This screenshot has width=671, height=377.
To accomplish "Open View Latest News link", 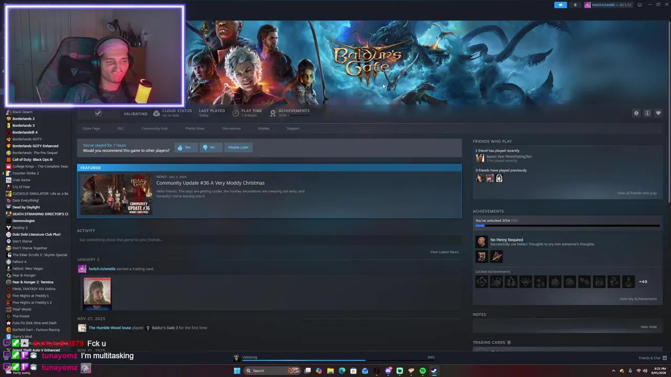I will click(x=444, y=252).
